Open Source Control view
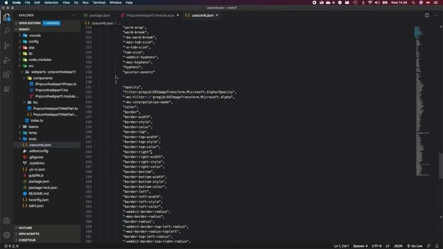The height and width of the screenshot is (249, 443). coord(7,46)
